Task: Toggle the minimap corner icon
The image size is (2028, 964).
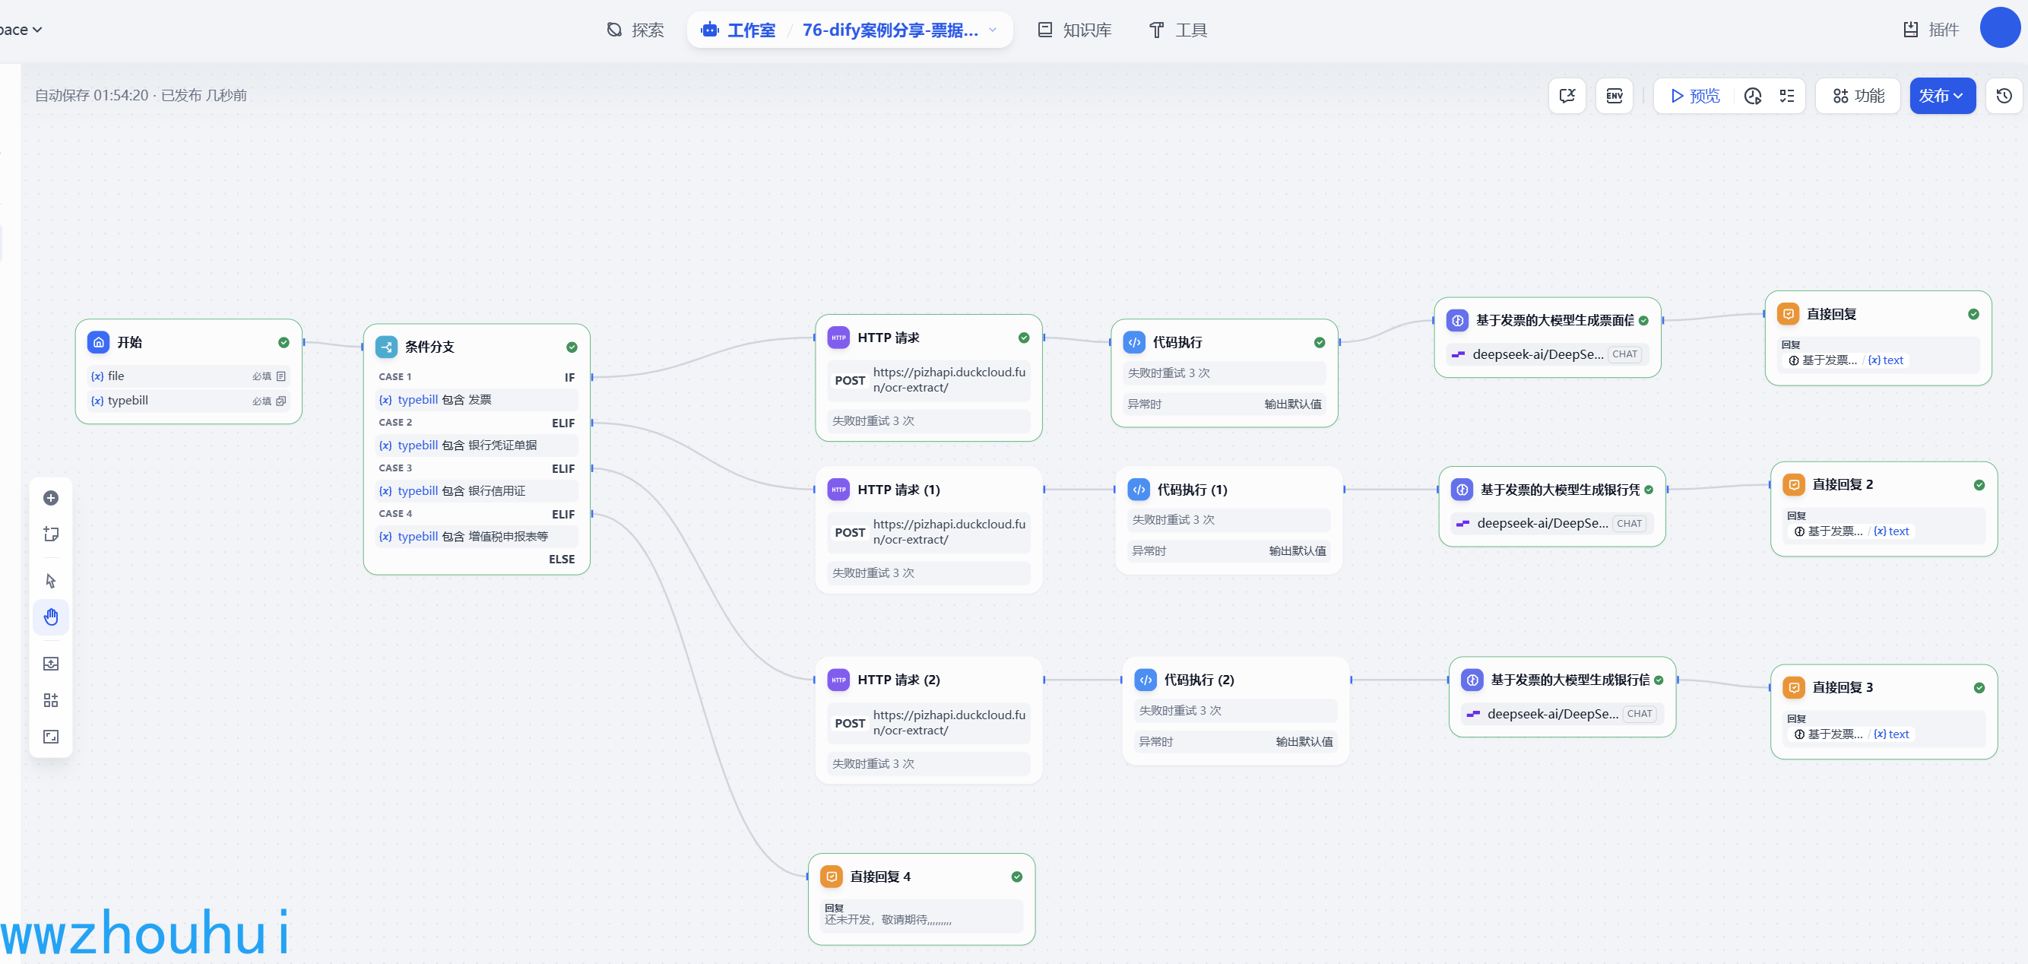Action: pyautogui.click(x=51, y=737)
